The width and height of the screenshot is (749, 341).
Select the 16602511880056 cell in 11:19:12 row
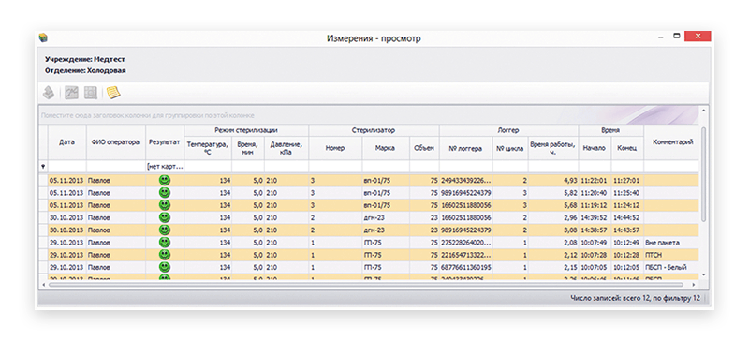(x=465, y=205)
